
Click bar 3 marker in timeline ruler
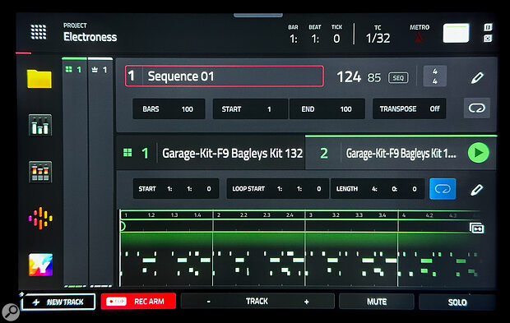(311, 215)
